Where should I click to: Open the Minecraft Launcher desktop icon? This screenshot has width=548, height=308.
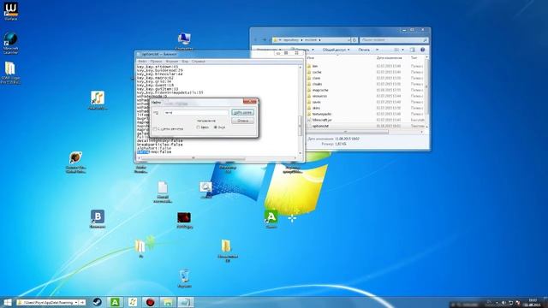(10, 43)
